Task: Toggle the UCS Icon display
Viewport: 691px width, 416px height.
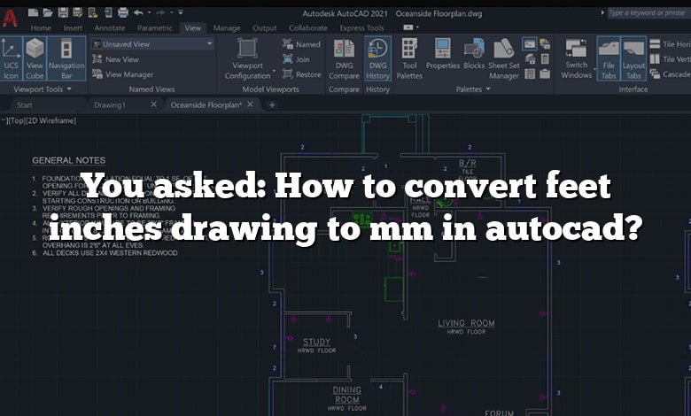Action: pos(11,58)
